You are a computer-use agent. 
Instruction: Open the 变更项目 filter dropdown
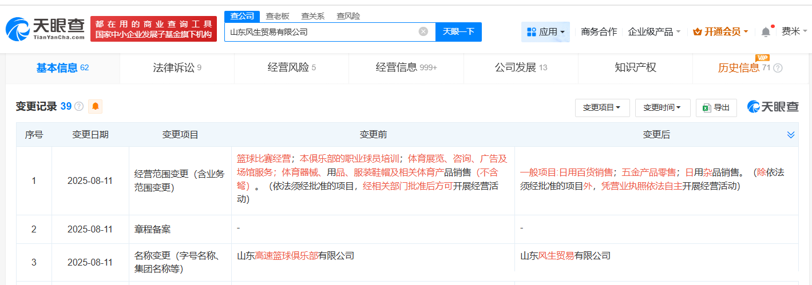(x=602, y=107)
